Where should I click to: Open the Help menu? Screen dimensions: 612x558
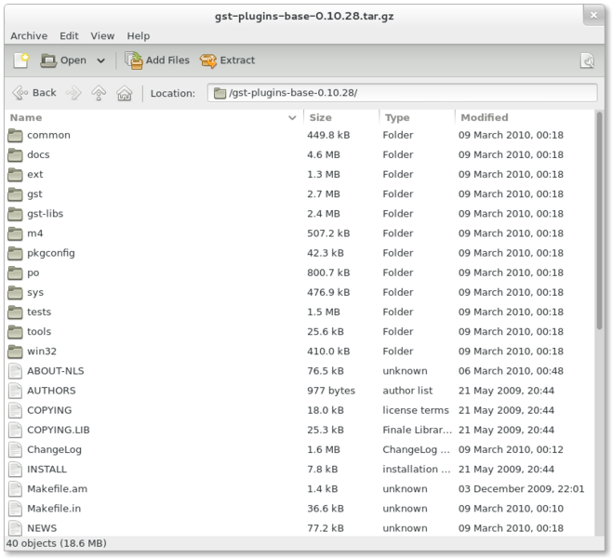(x=139, y=36)
